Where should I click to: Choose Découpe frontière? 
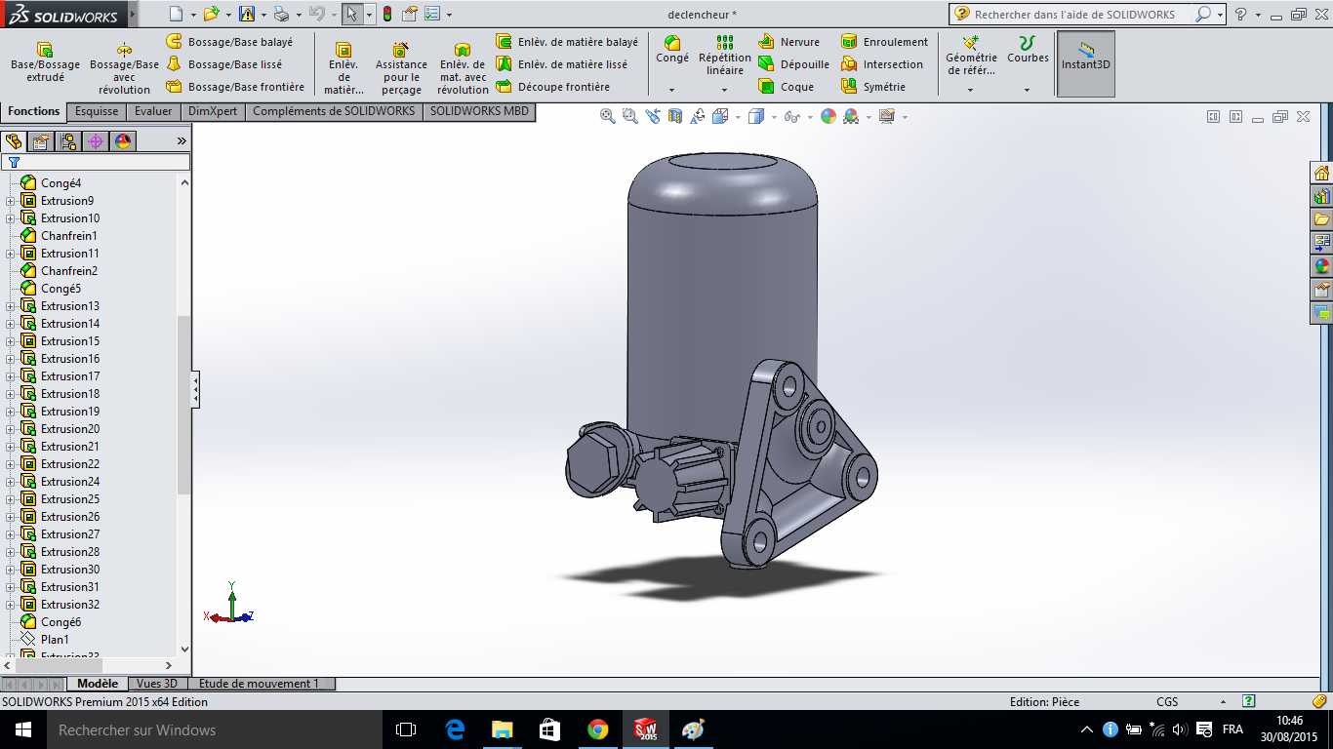click(x=552, y=87)
